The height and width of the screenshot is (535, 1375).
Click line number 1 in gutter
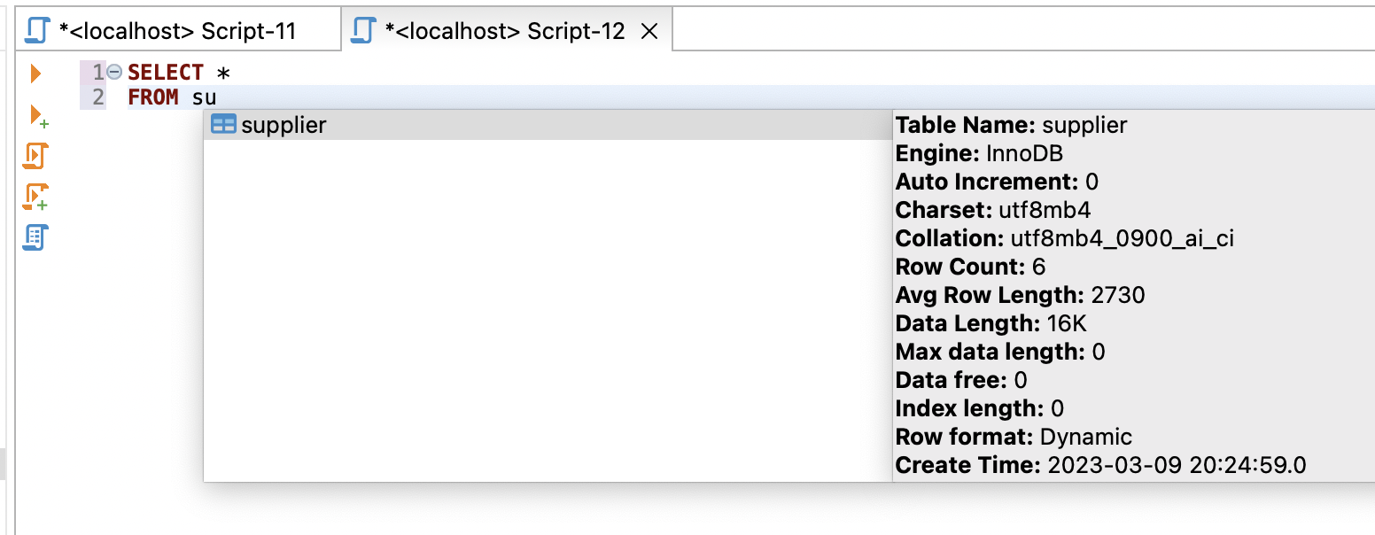coord(98,73)
